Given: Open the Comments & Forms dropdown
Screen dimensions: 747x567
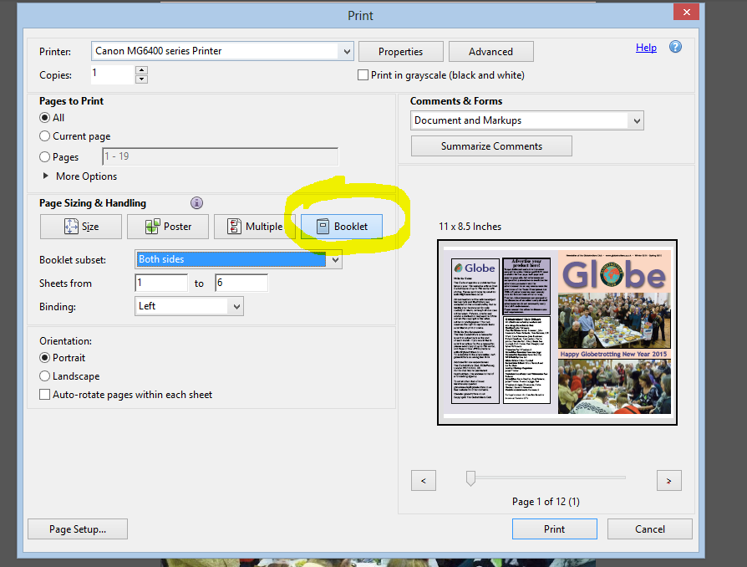Looking at the screenshot, I should coord(638,120).
